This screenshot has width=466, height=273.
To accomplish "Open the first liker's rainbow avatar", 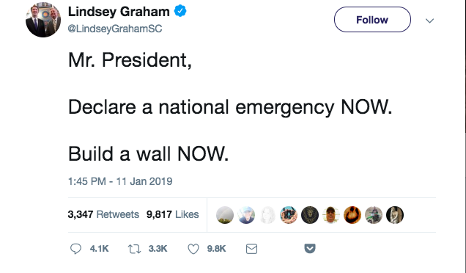I will coord(225,215).
